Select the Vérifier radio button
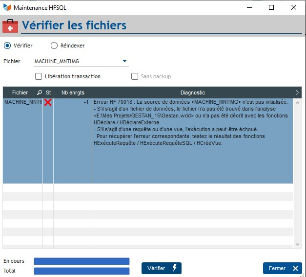306x277 pixels. click(7, 46)
